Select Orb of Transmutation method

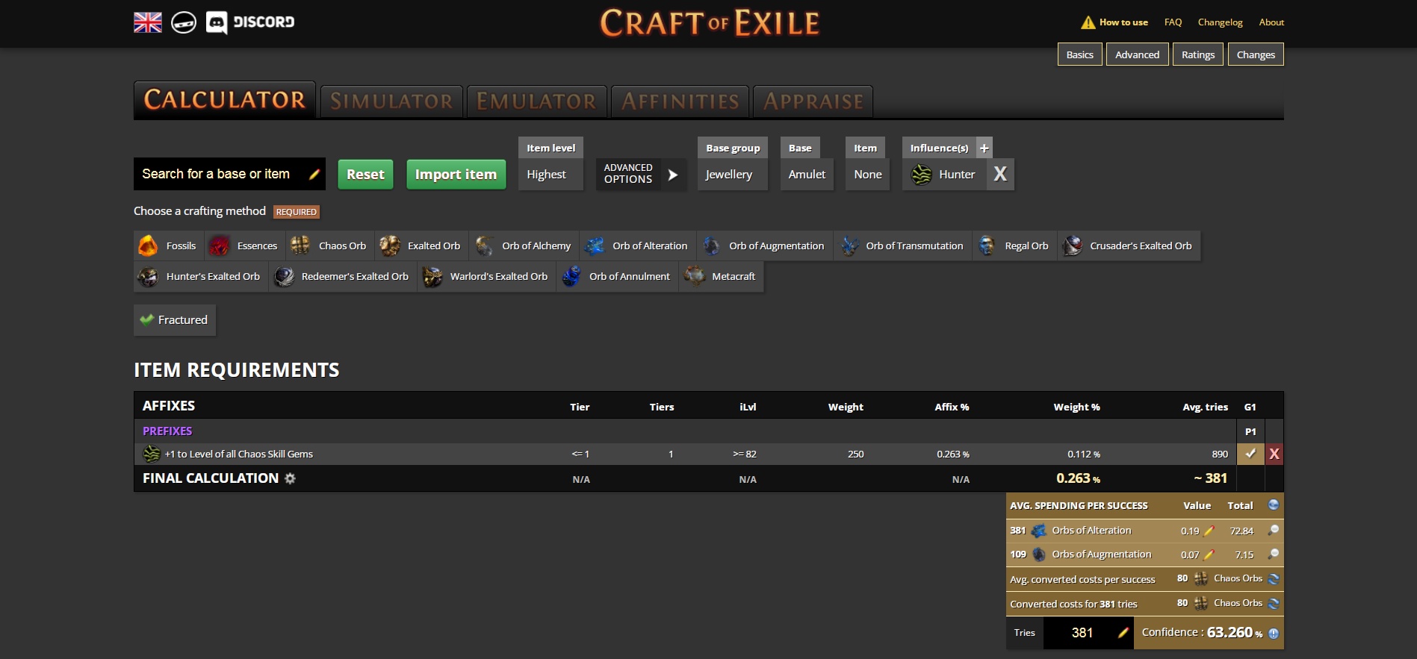coord(902,246)
